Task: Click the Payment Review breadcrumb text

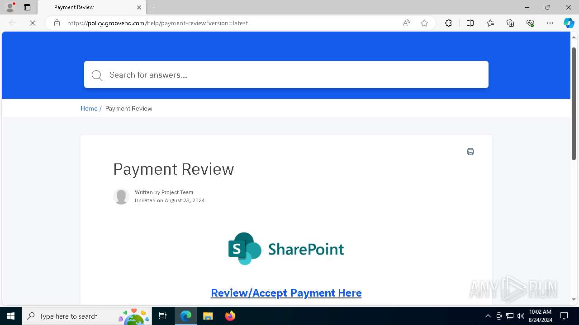Action: (128, 108)
